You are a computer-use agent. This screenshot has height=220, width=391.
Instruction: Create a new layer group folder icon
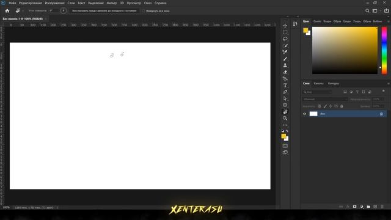[x=368, y=207]
